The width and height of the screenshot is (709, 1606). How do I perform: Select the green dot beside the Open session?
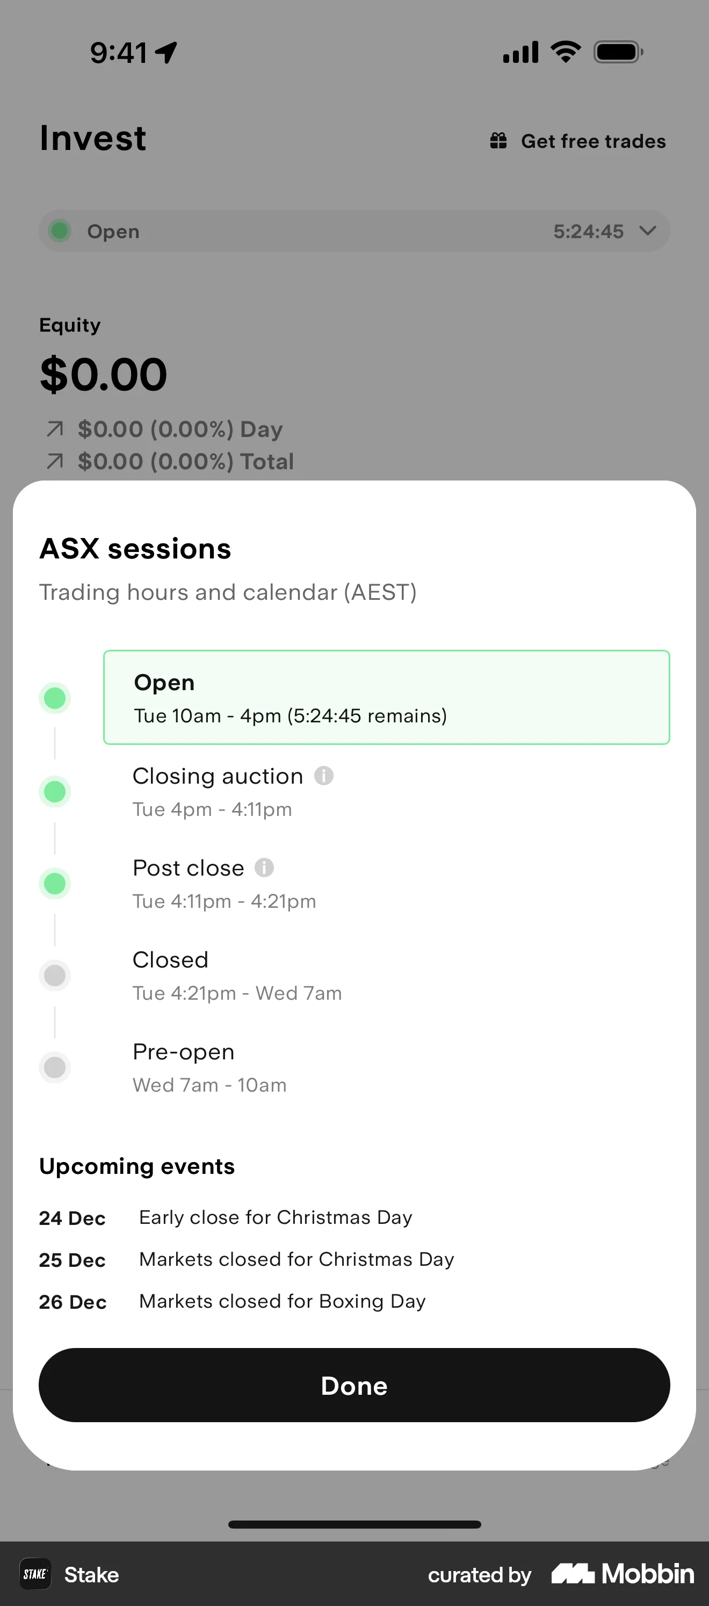click(x=55, y=698)
